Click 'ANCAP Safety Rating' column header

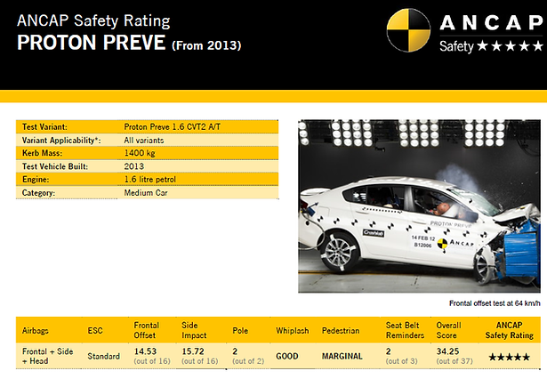[510, 330]
